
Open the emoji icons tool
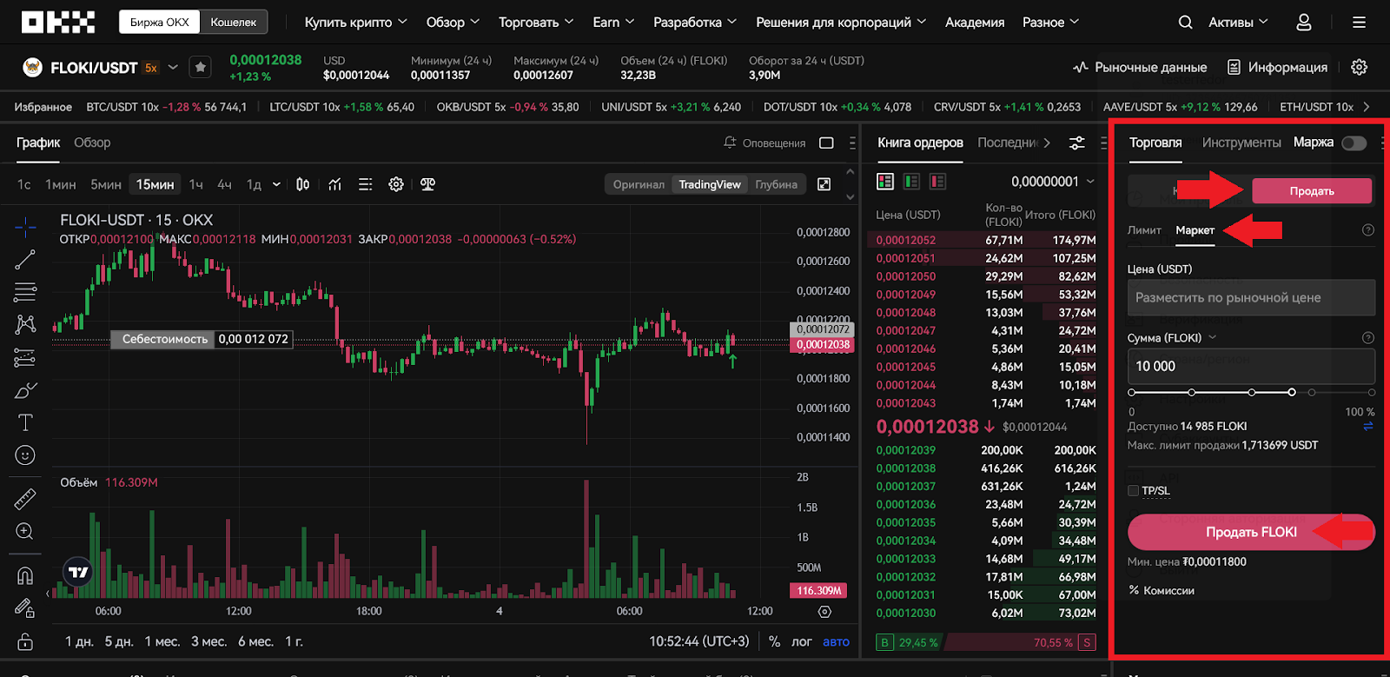coord(25,455)
